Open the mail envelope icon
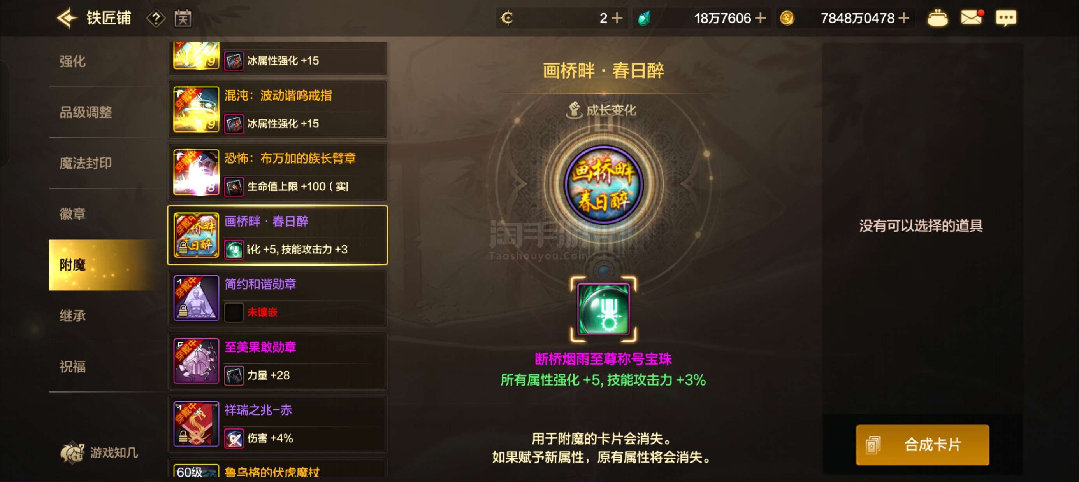Image resolution: width=1079 pixels, height=482 pixels. coord(971,17)
